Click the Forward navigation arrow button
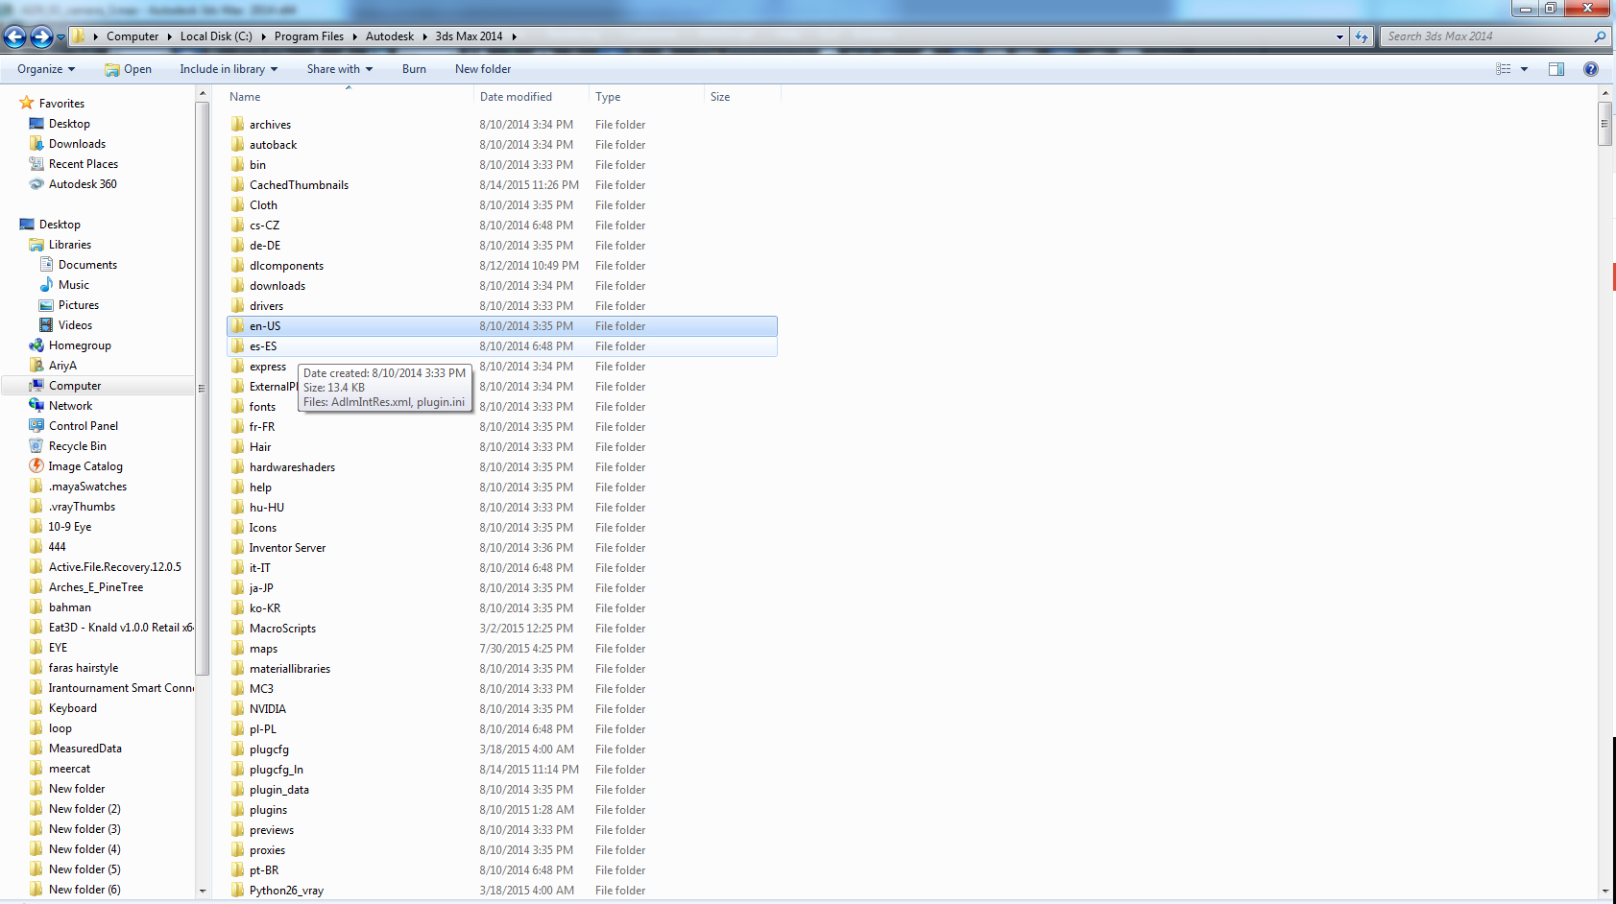Image resolution: width=1616 pixels, height=904 pixels. pos(41,36)
